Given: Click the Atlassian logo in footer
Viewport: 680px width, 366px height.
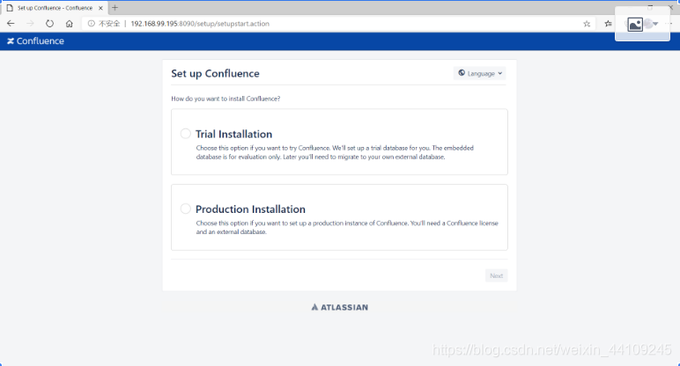Looking at the screenshot, I should (x=340, y=307).
